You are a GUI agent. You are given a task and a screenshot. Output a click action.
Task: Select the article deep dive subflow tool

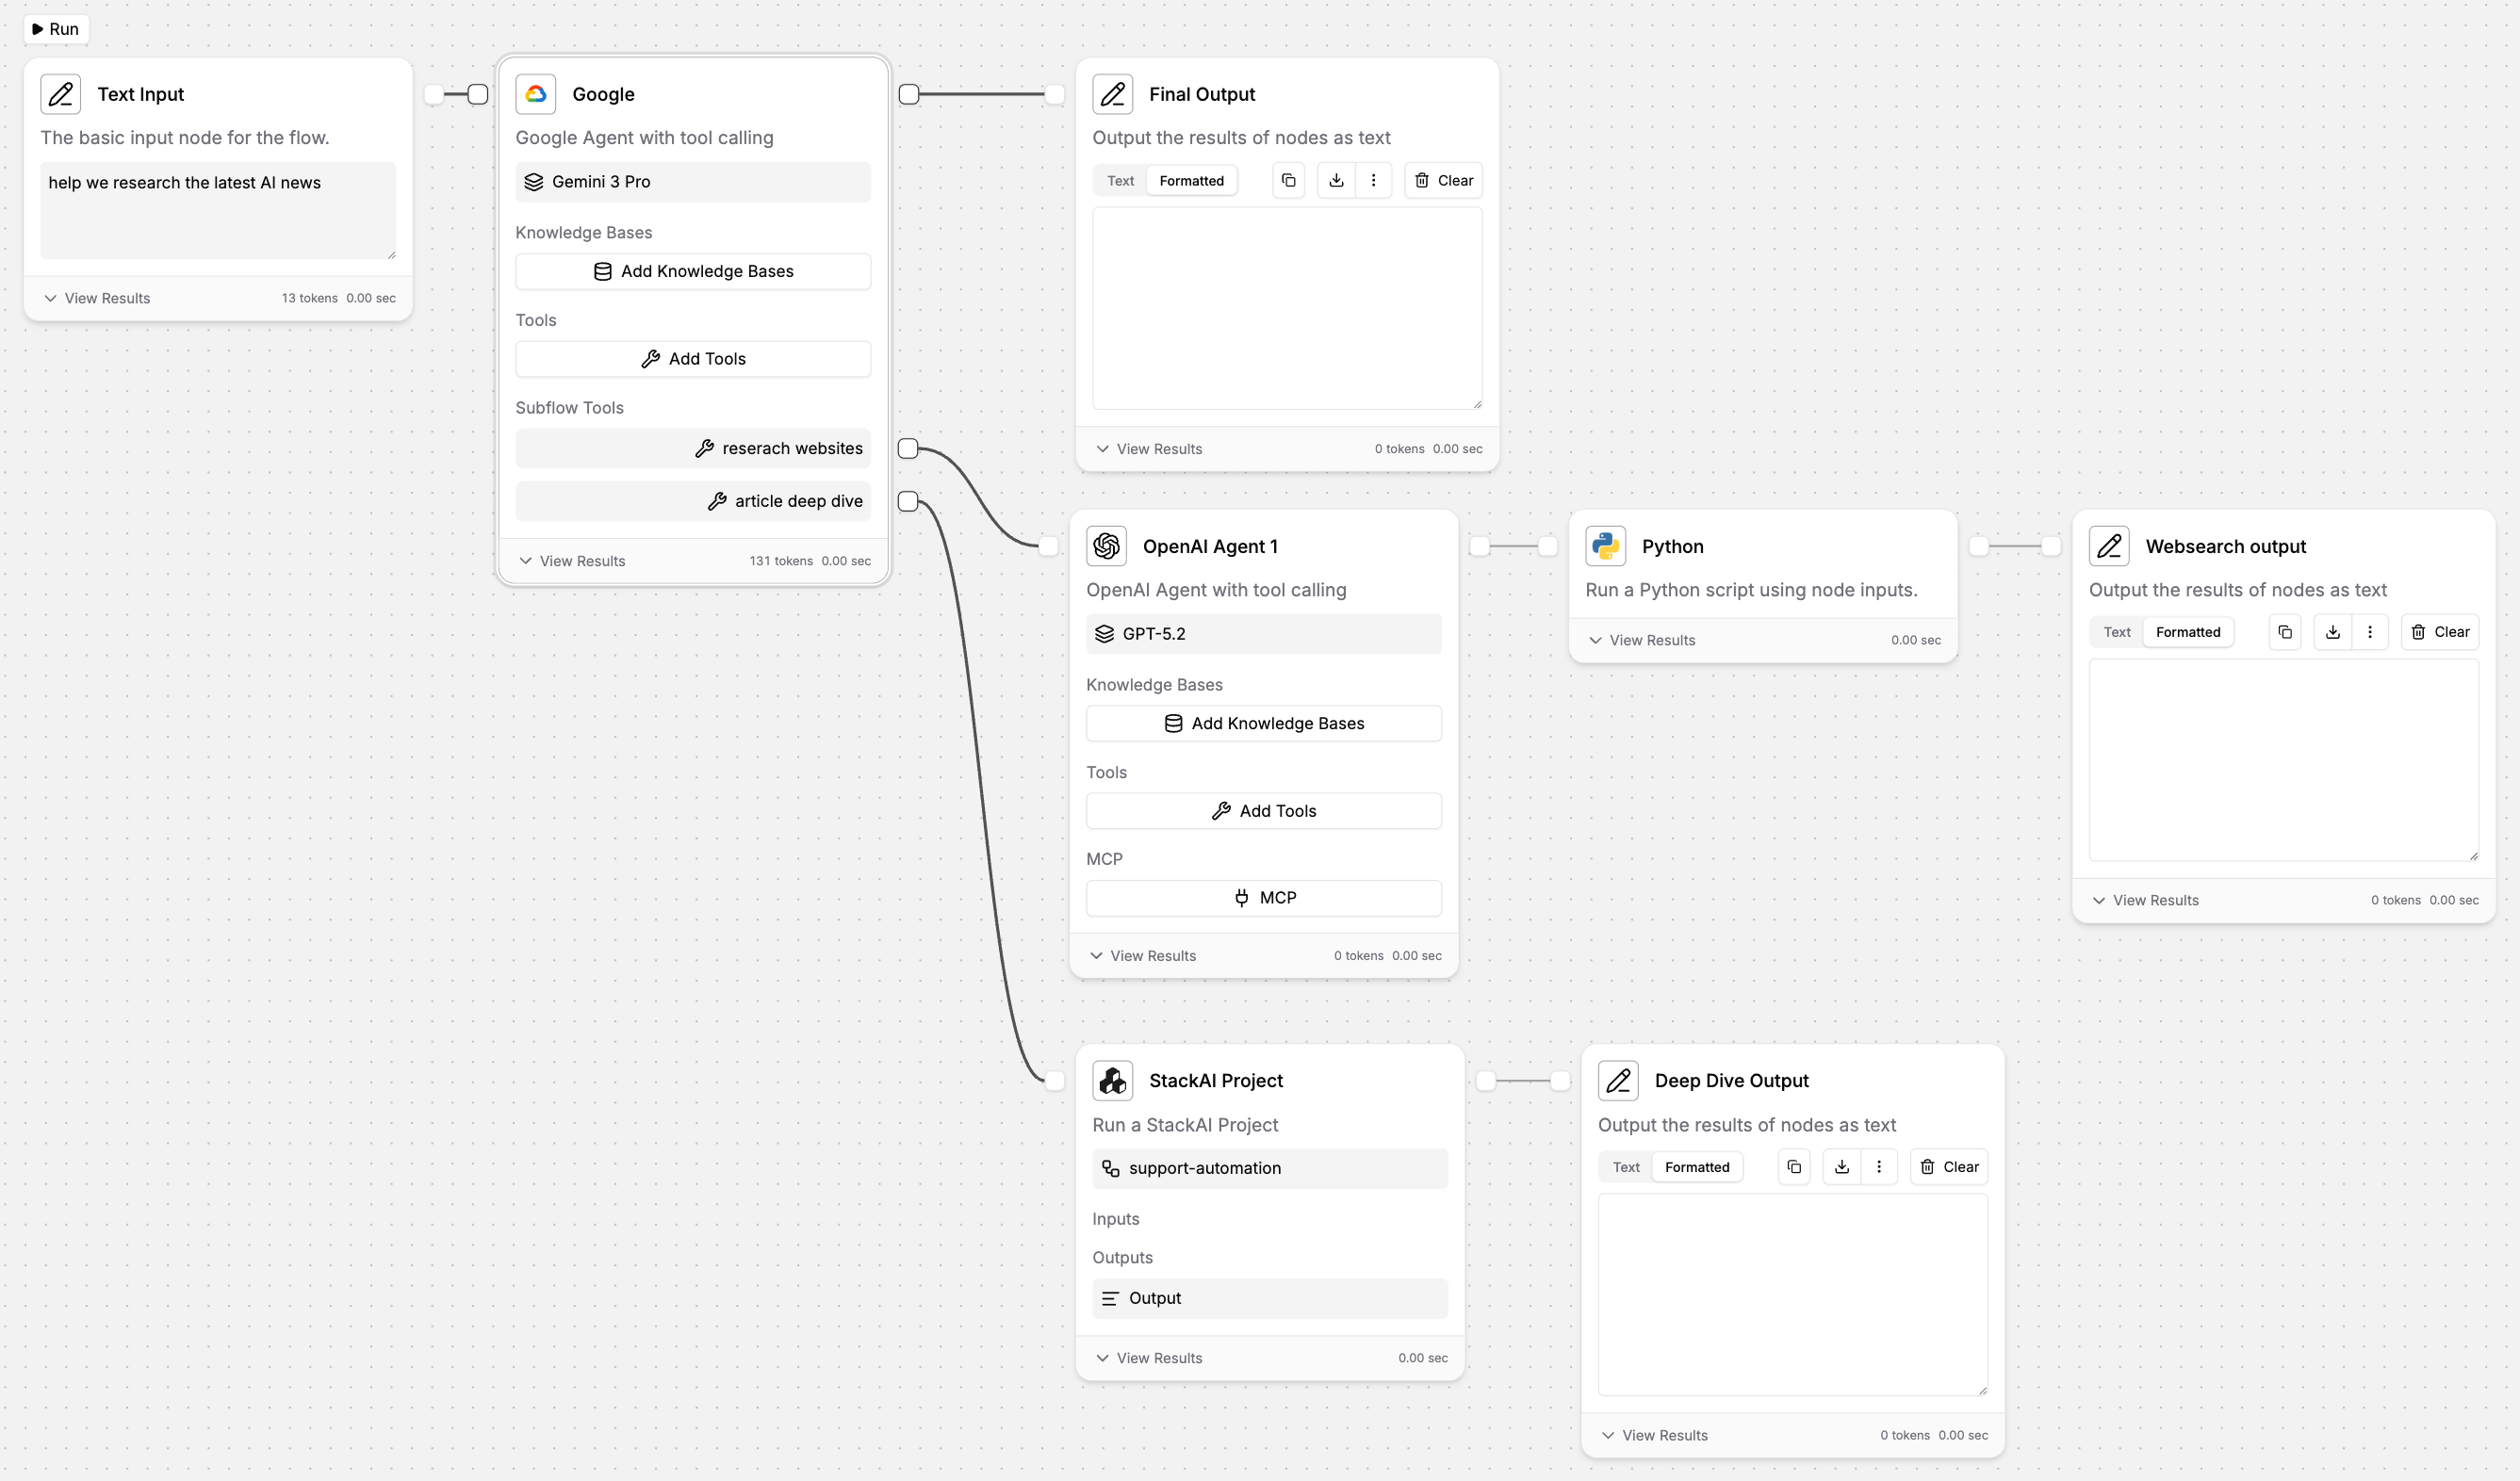(693, 501)
